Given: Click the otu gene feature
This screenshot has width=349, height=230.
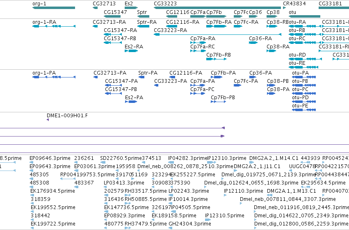Looking at the screenshot, I should pos(304,16).
